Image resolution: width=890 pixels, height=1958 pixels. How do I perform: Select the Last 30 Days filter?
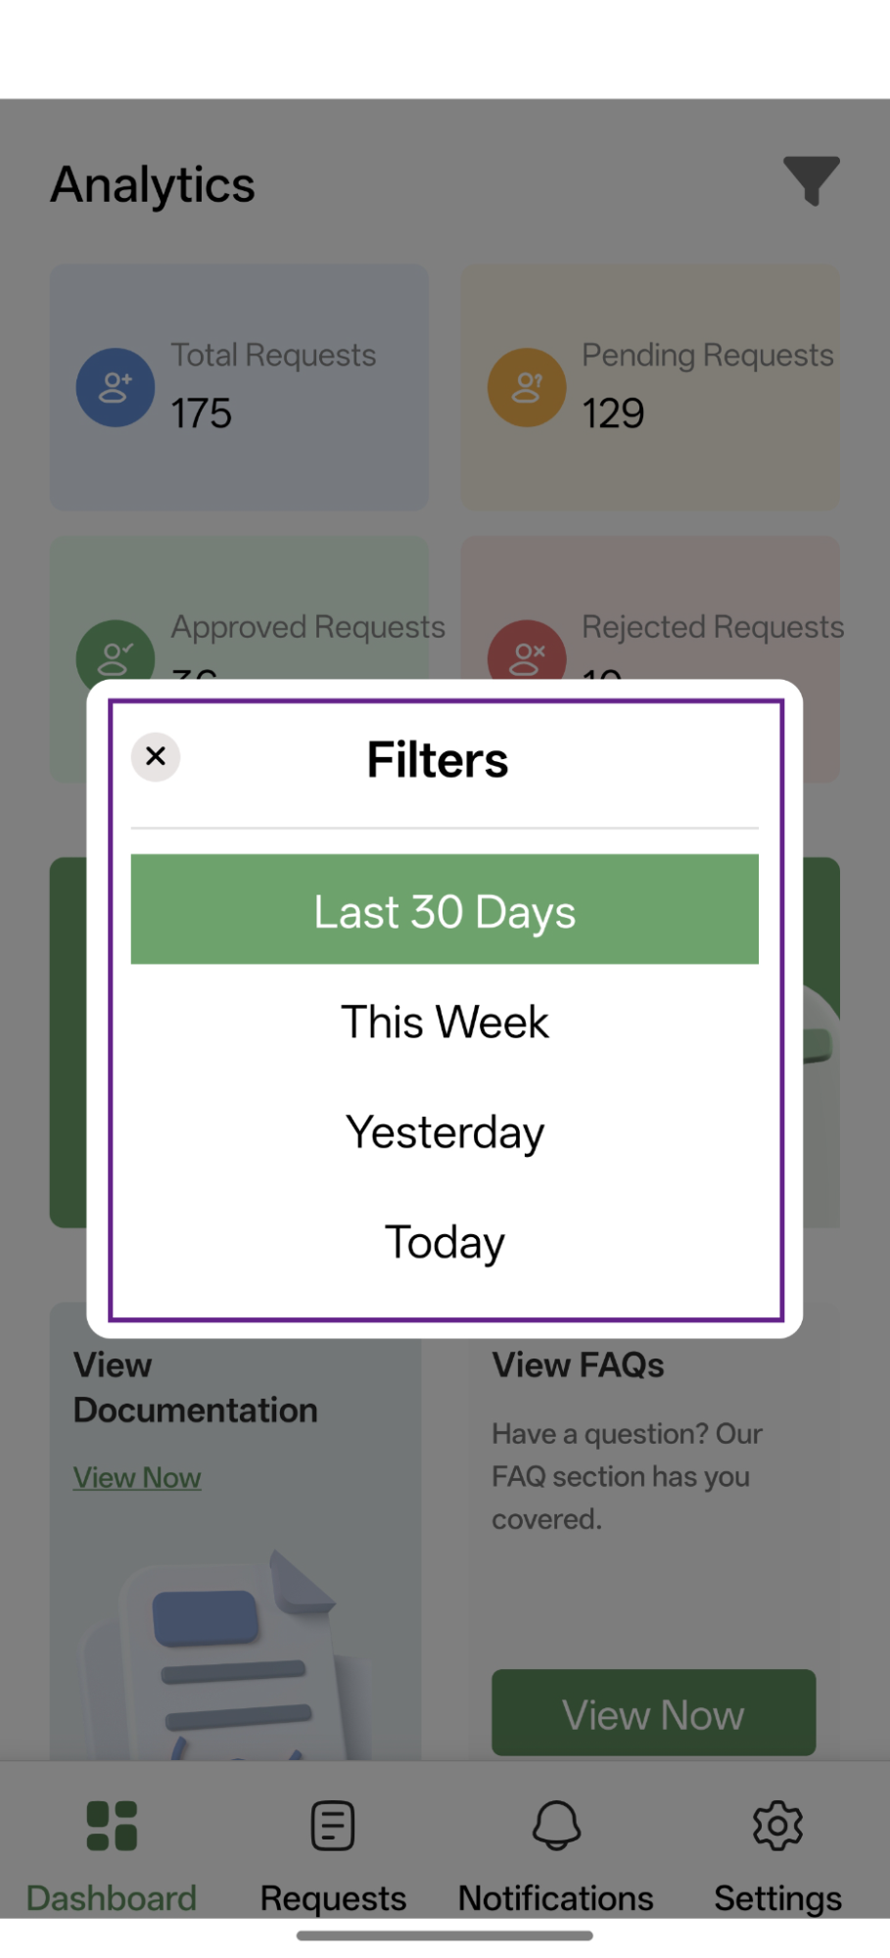point(445,910)
